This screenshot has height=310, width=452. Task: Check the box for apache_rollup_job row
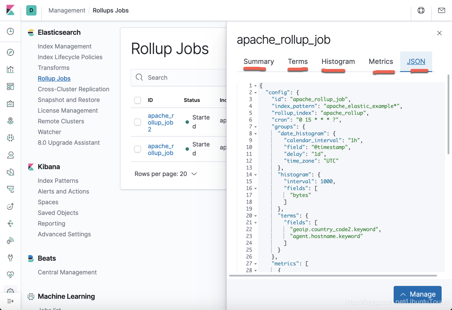[x=138, y=149]
